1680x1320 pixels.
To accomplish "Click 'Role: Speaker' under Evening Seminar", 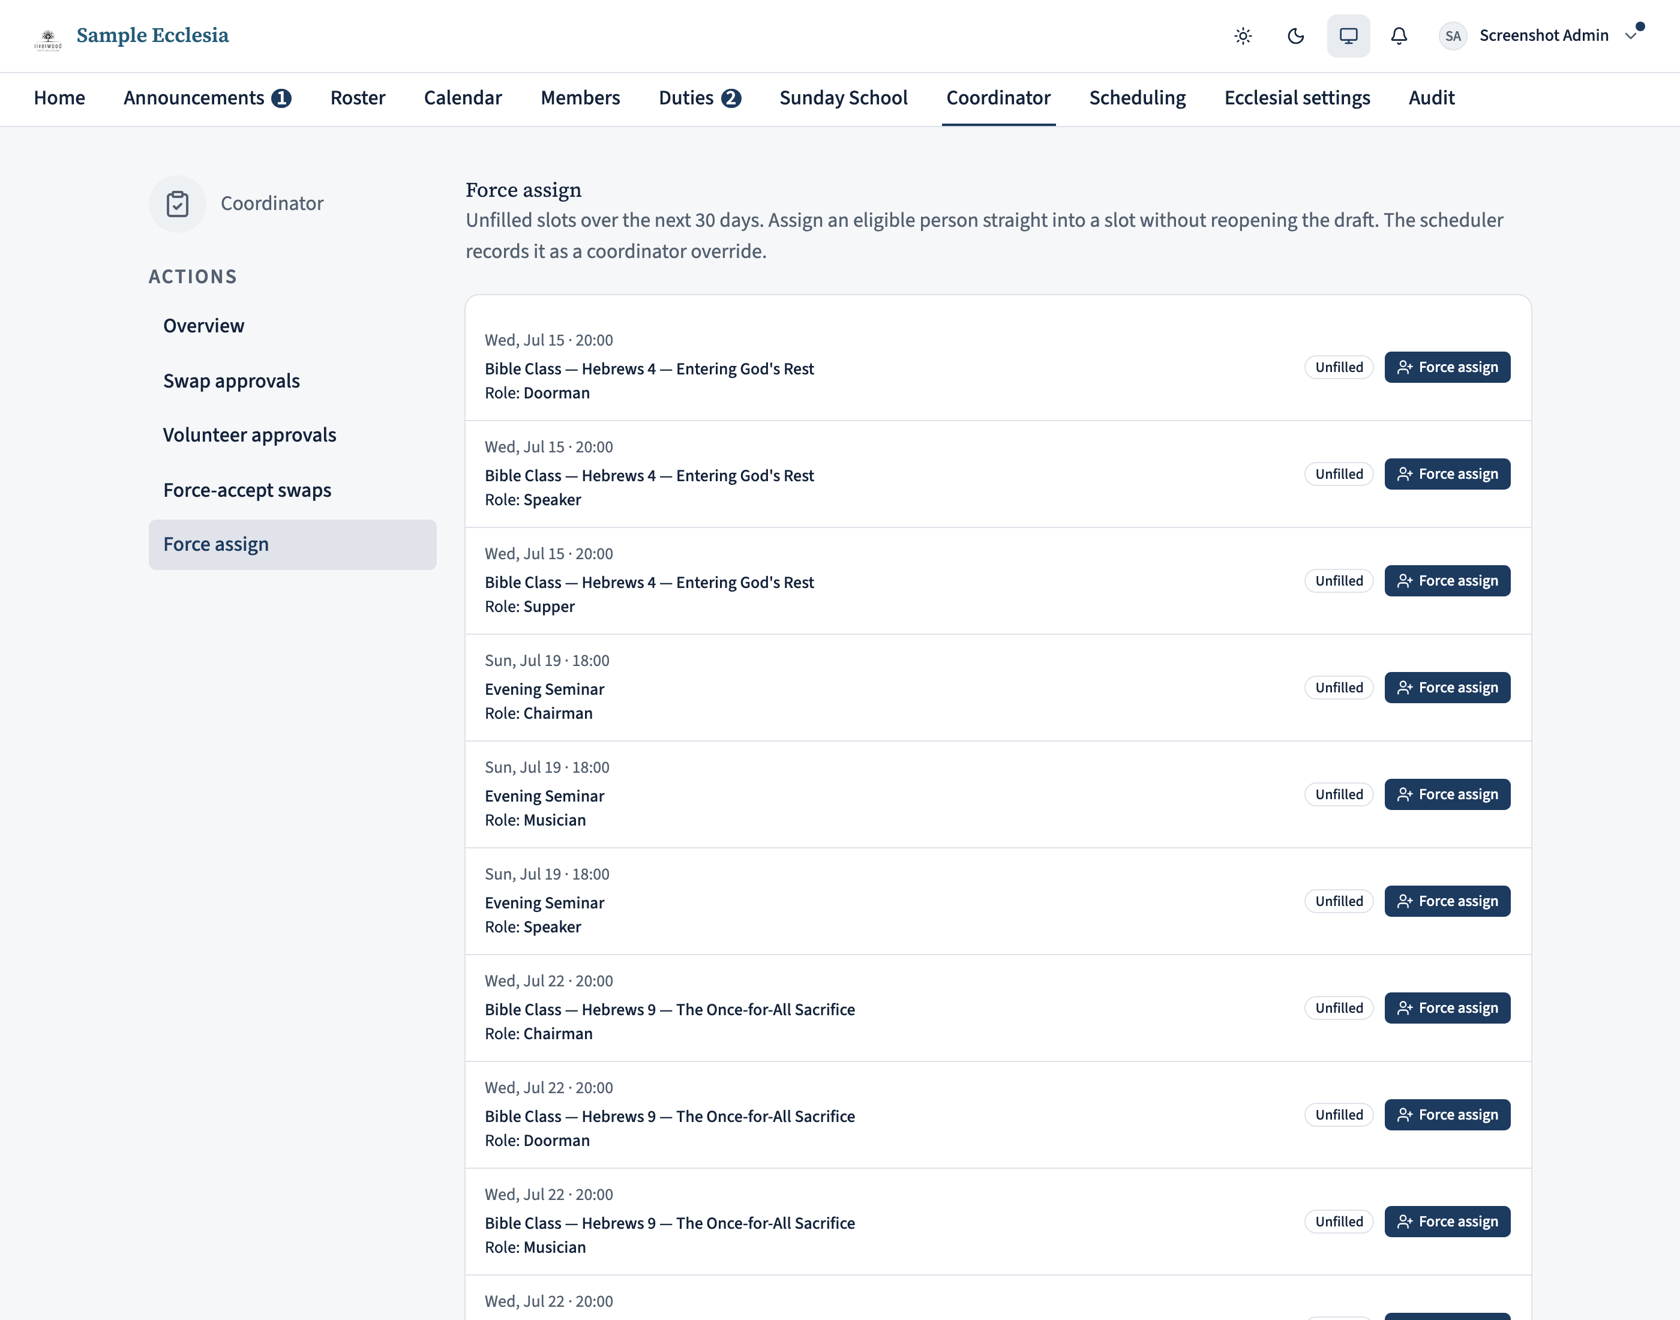I will point(532,926).
